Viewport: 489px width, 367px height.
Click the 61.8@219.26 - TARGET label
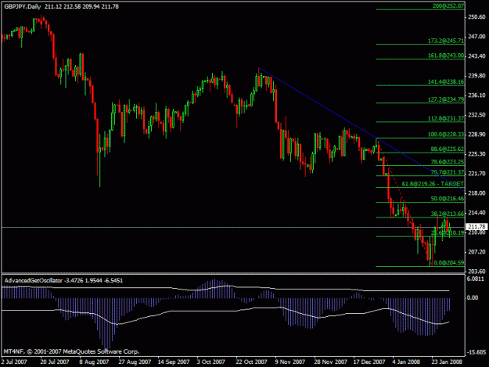pos(433,184)
